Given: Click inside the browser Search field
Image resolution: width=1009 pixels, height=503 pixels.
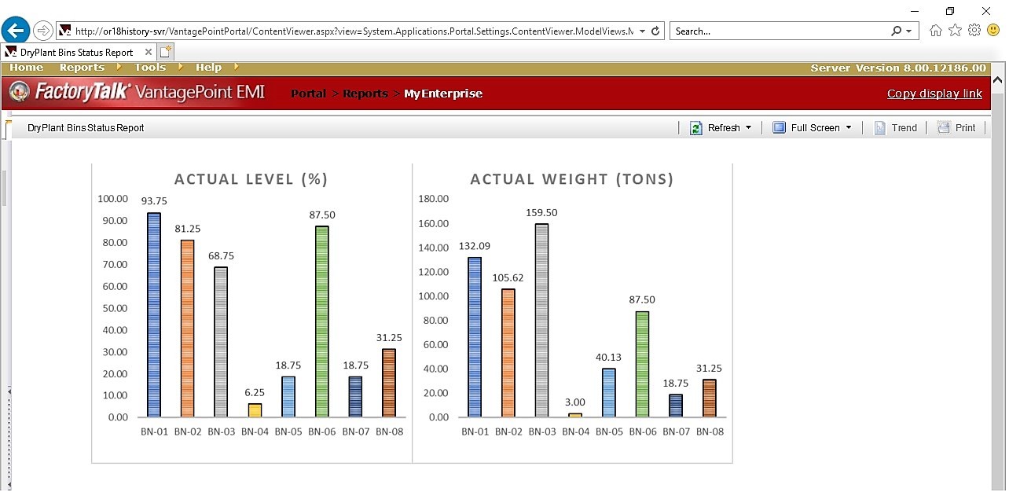Looking at the screenshot, I should point(780,31).
